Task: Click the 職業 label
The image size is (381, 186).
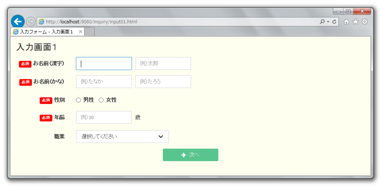Action: coord(60,137)
